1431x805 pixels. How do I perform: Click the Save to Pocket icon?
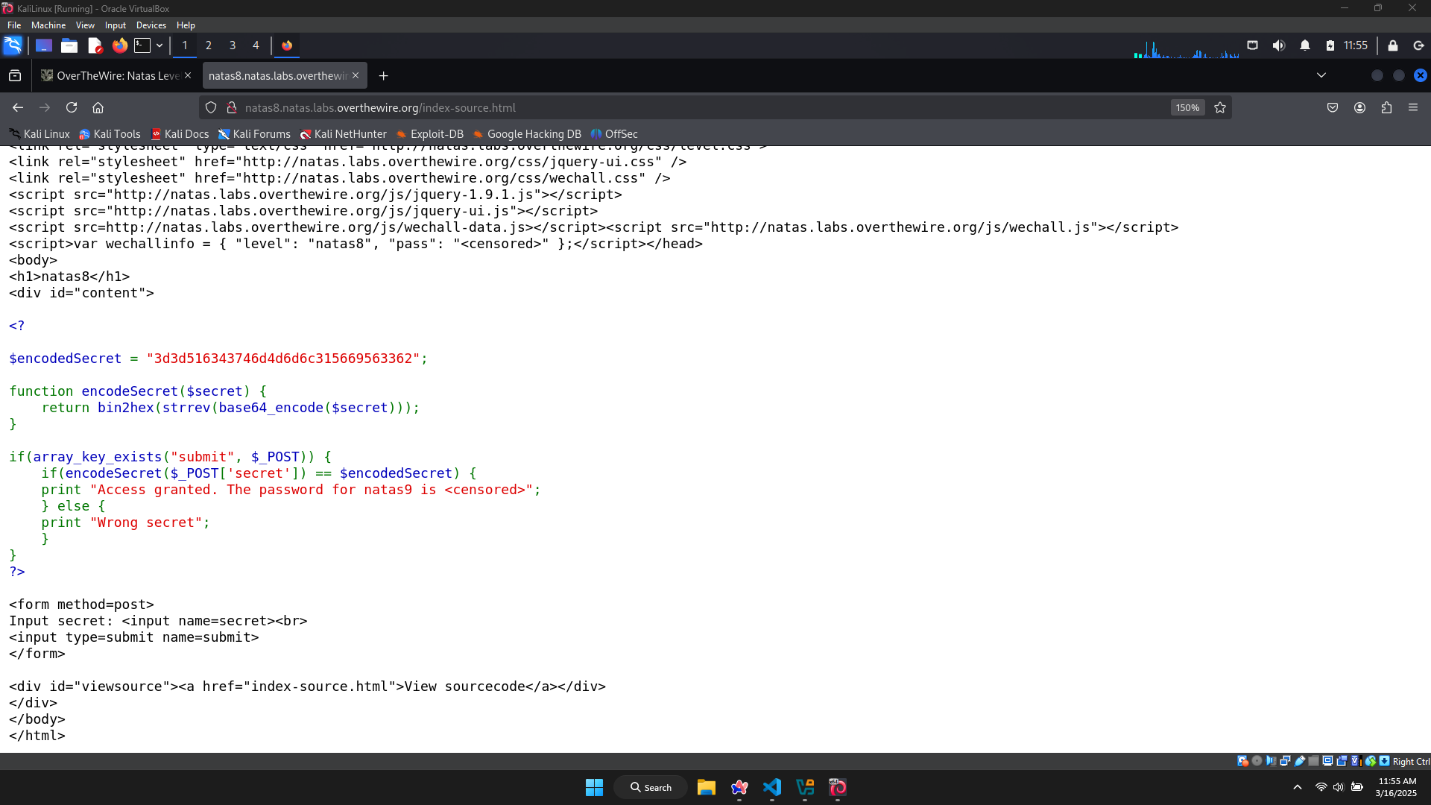pos(1333,108)
